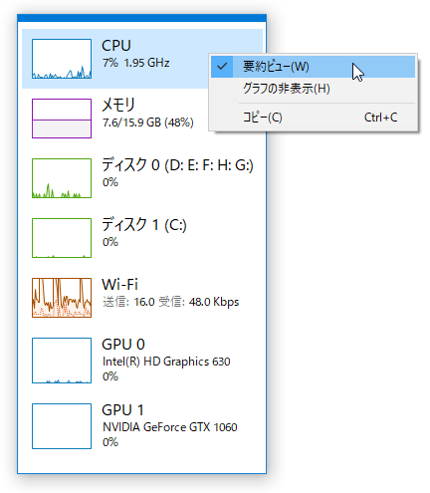This screenshot has width=430, height=493.
Task: Select the GPU 0 graph thumbnail
Action: (x=62, y=361)
